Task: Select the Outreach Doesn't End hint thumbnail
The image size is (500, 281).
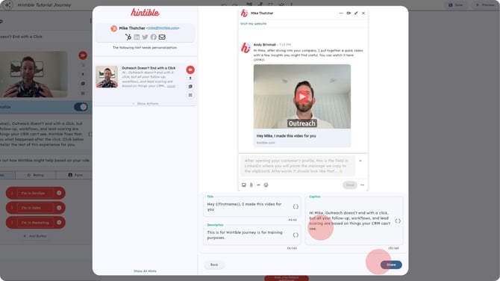Action: point(107,77)
